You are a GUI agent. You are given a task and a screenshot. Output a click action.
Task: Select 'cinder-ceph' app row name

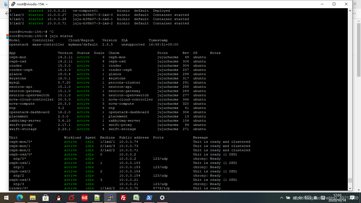(21, 70)
